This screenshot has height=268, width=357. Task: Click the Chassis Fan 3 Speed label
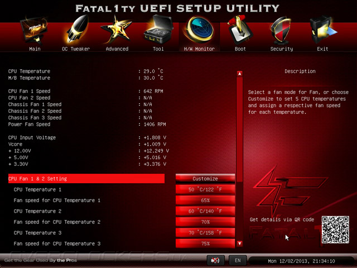tap(35, 118)
